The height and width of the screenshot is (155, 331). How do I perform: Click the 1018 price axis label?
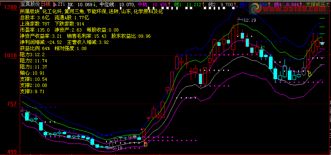click(x=10, y=56)
